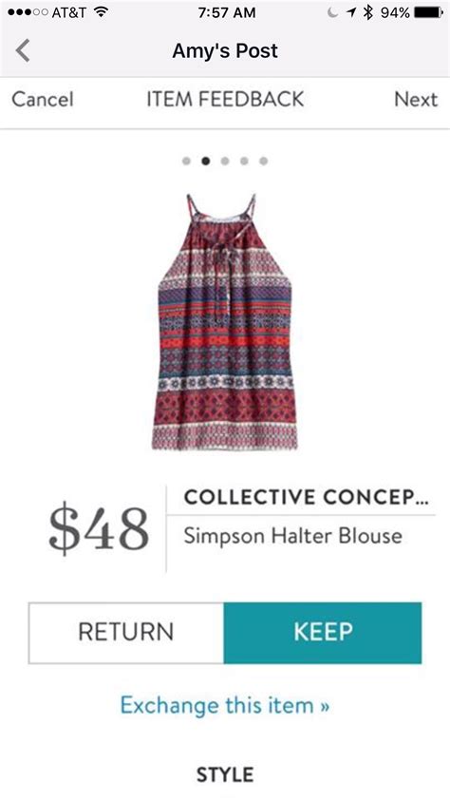The width and height of the screenshot is (450, 801).
Task: Tap the halter blouse product image
Action: (224, 321)
